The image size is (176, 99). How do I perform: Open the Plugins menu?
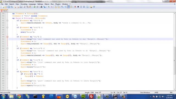58,4
